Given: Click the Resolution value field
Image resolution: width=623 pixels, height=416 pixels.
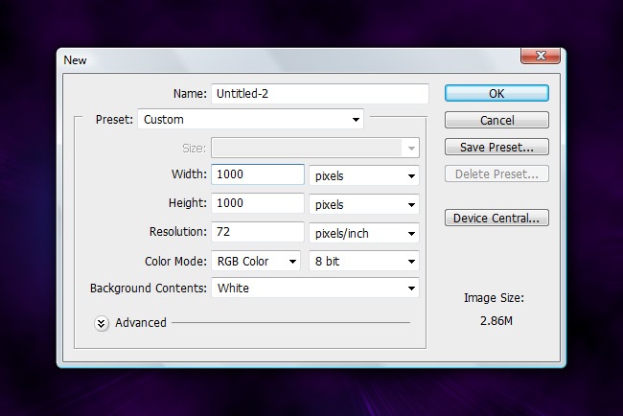Looking at the screenshot, I should 259,233.
